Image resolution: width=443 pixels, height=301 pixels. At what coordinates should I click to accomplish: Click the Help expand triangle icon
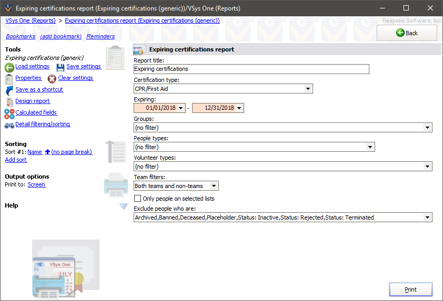pos(124,206)
